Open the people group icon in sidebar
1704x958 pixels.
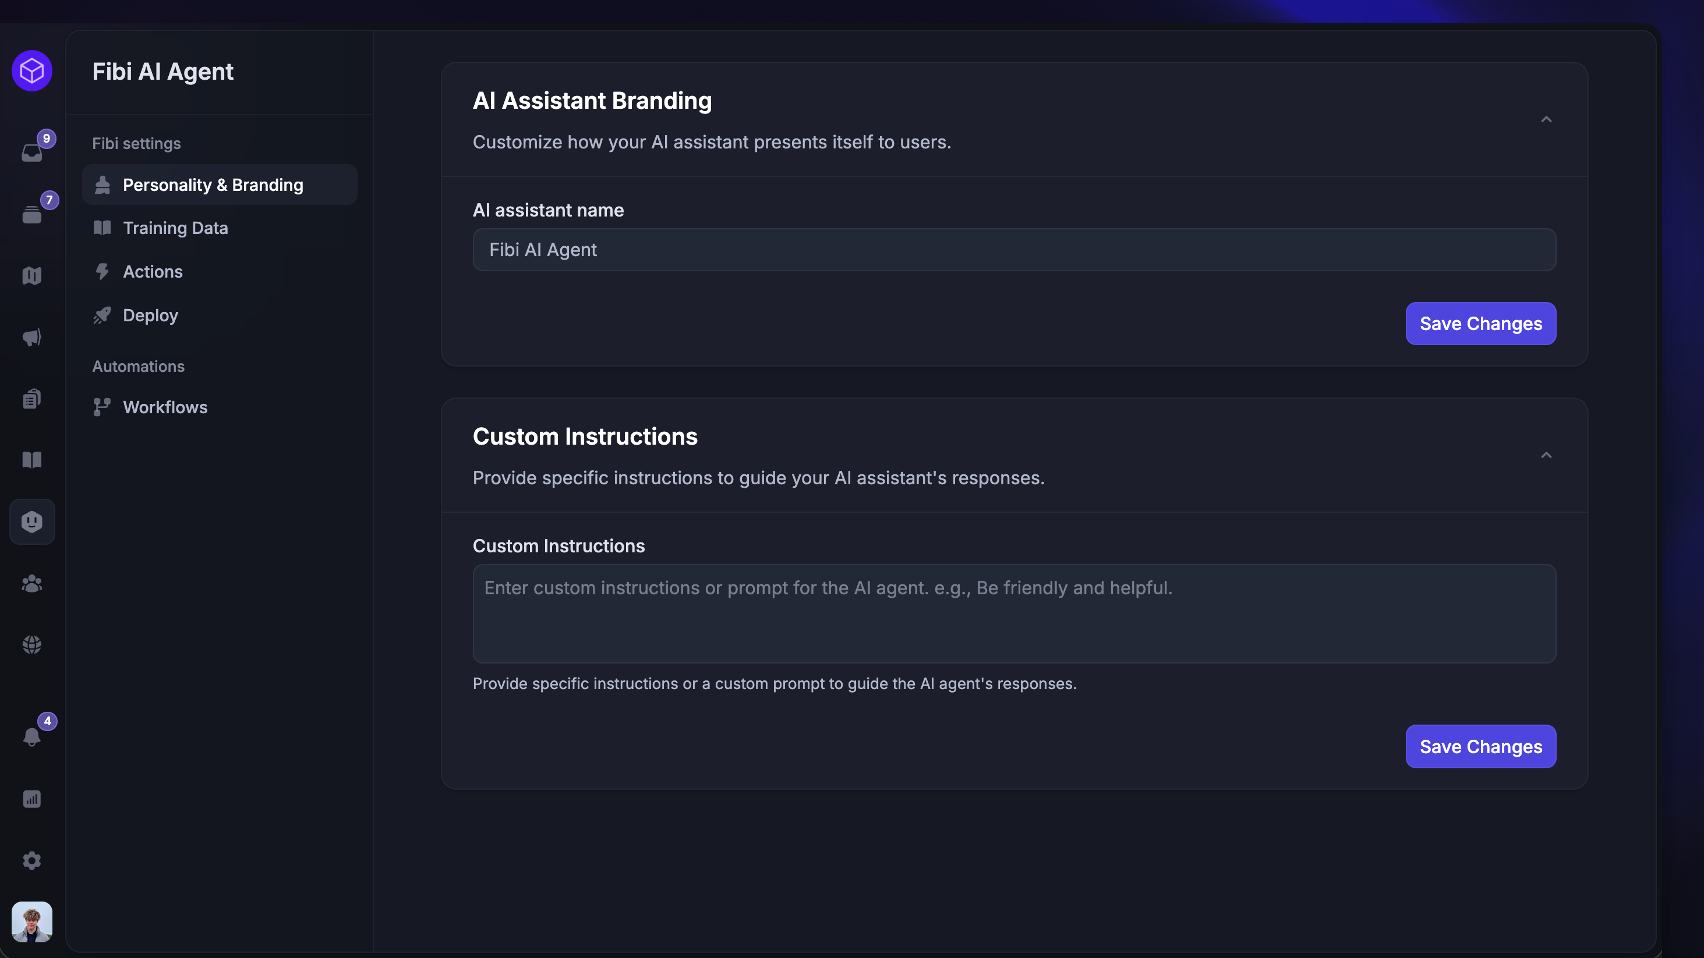[32, 583]
